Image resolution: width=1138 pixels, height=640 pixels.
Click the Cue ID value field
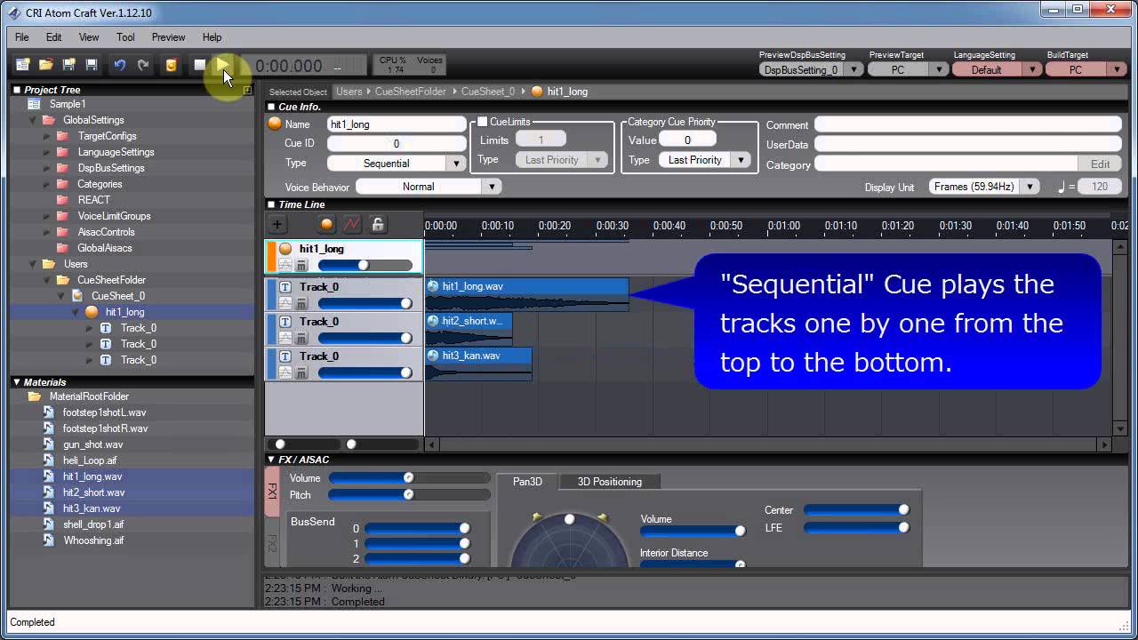pos(397,144)
